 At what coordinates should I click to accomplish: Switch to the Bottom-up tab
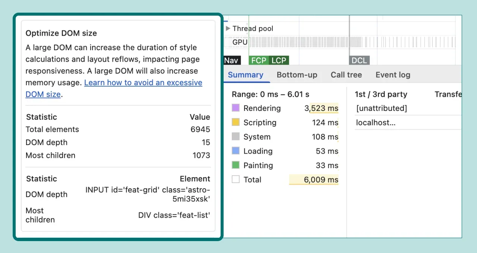297,75
